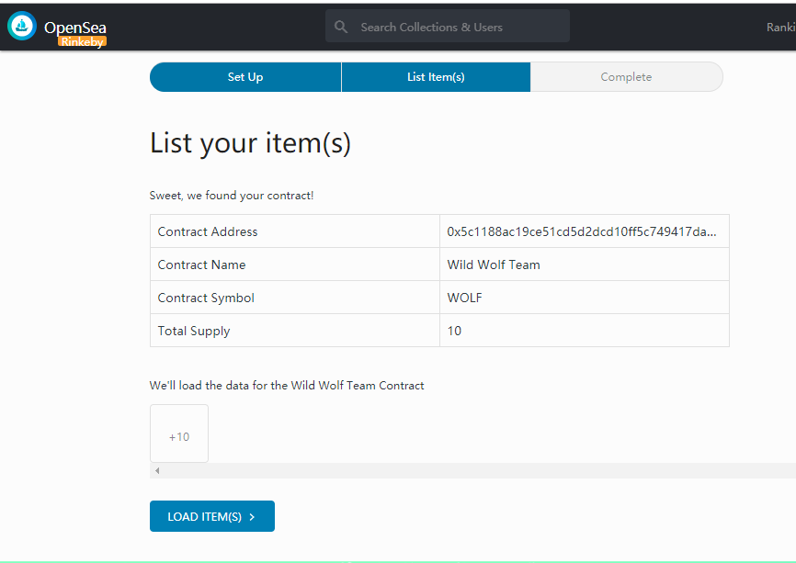Click the truncated contract address value
The height and width of the screenshot is (563, 796).
point(582,231)
